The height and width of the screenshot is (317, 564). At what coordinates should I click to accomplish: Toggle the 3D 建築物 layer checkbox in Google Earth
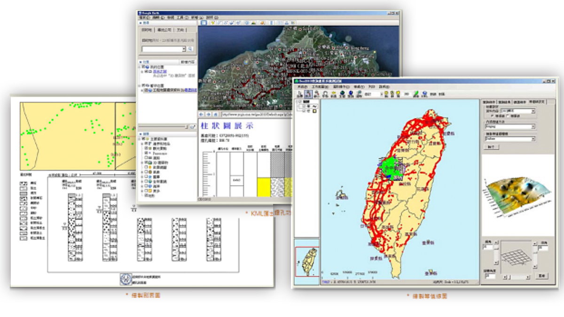(x=146, y=162)
